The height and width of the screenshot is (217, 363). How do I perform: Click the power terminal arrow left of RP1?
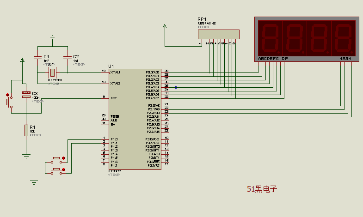click(x=165, y=26)
